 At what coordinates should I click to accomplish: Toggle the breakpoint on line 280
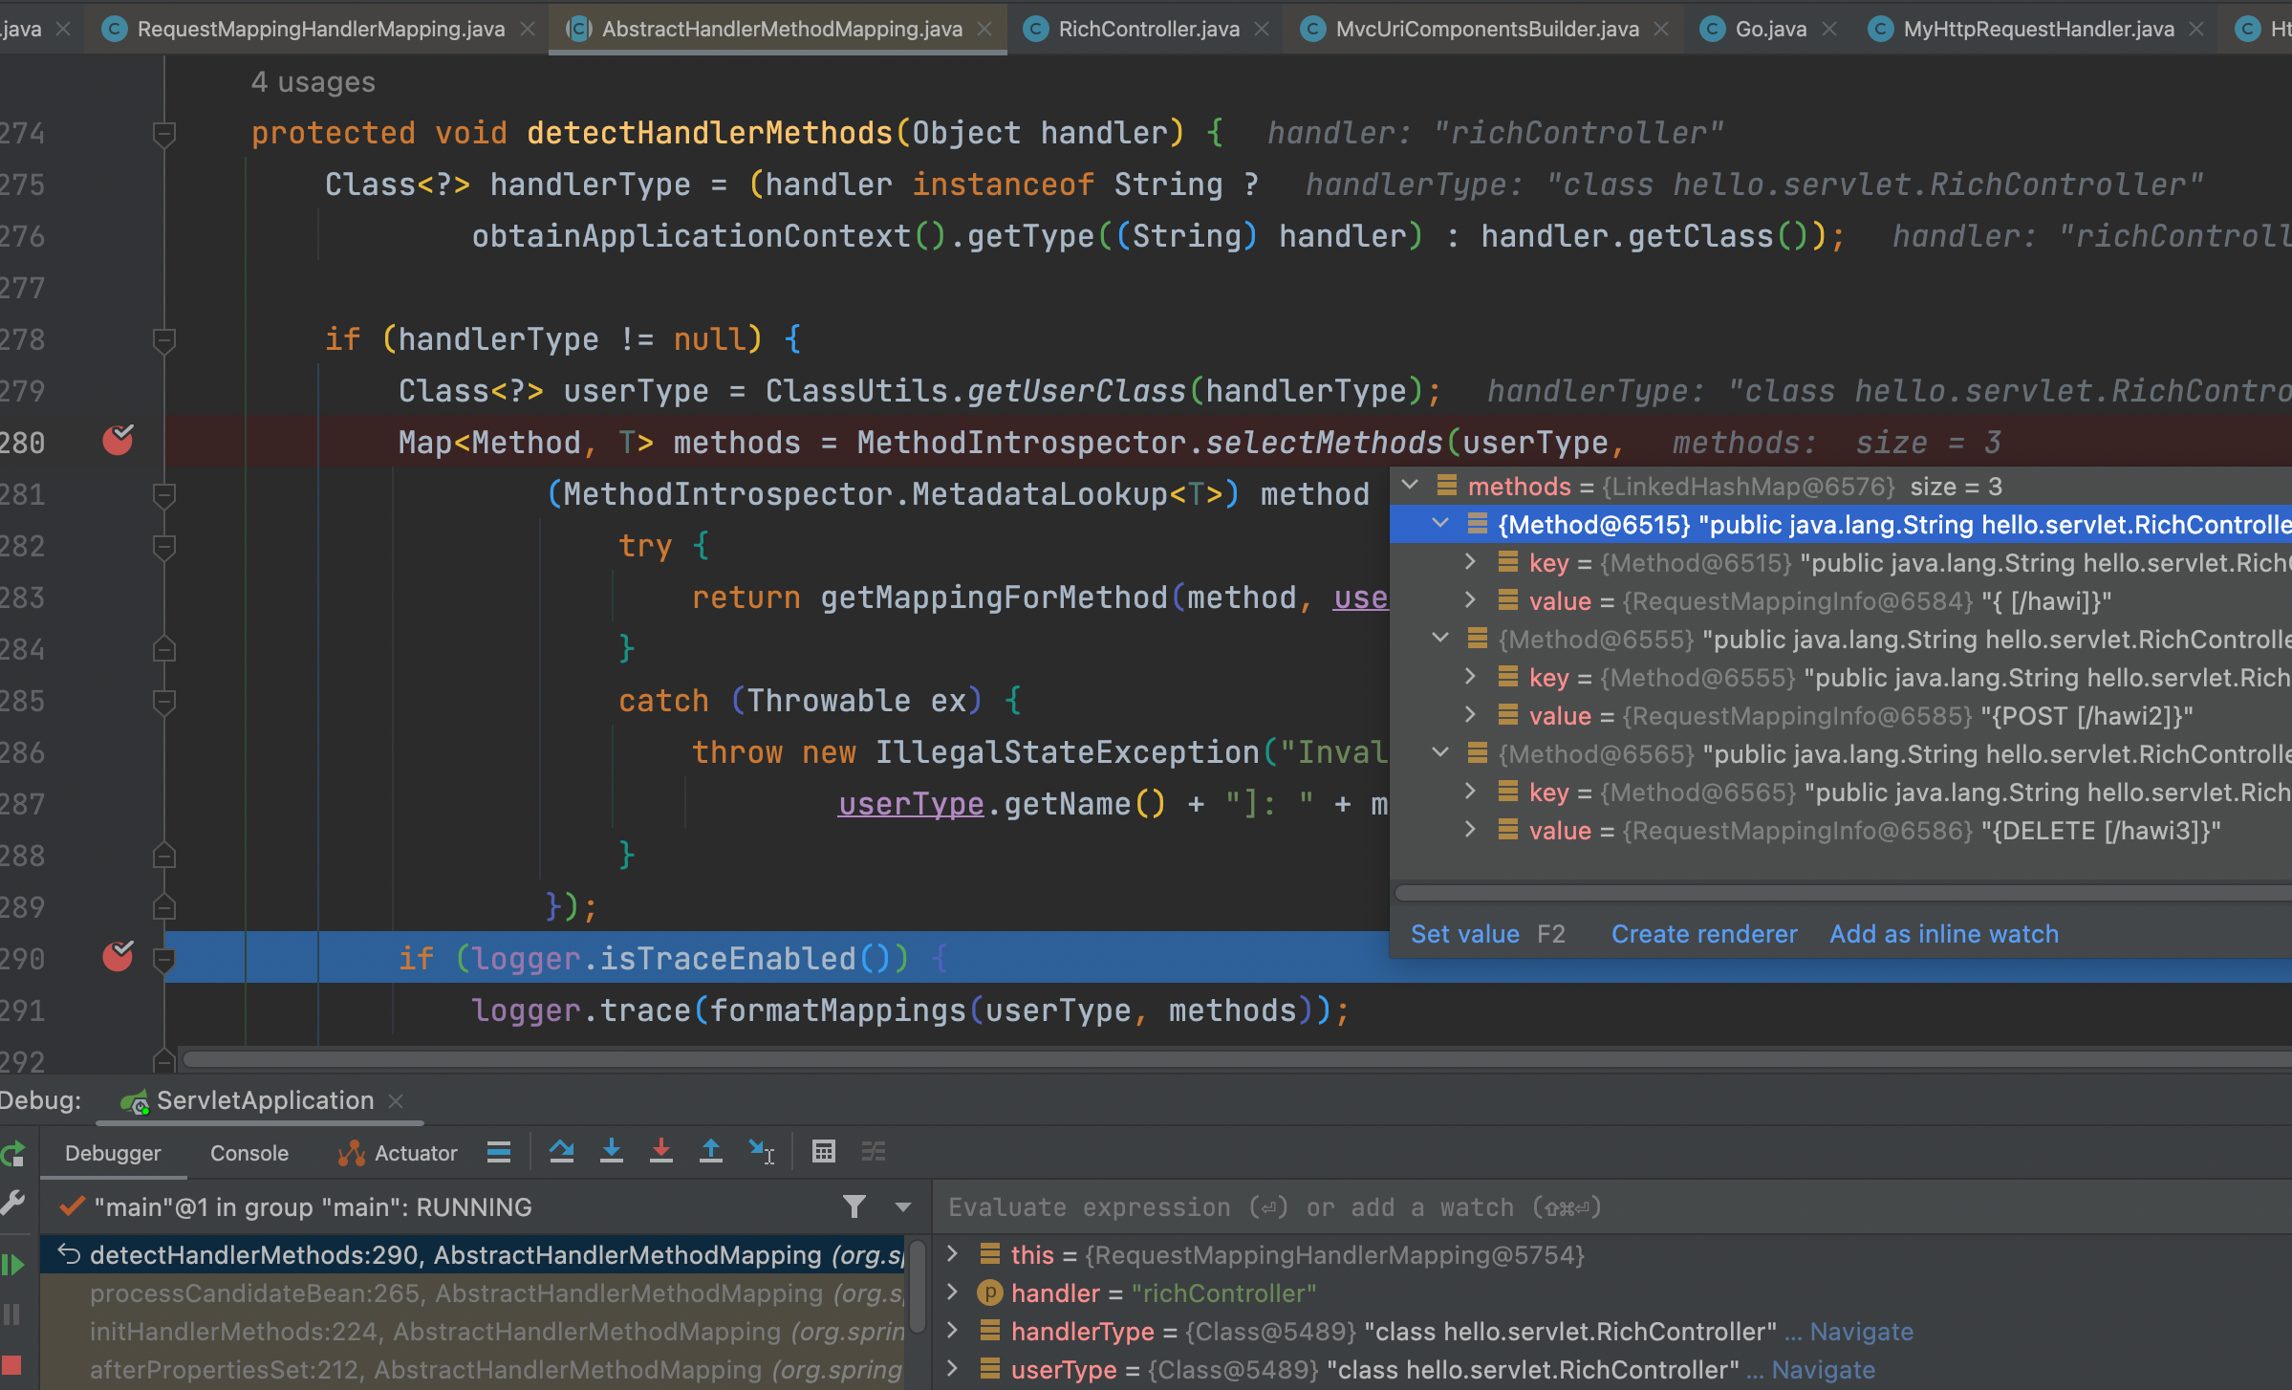click(118, 441)
